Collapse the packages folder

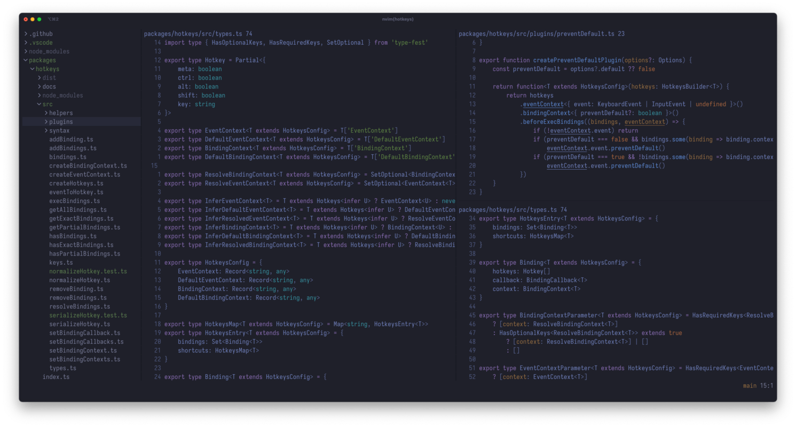25,60
